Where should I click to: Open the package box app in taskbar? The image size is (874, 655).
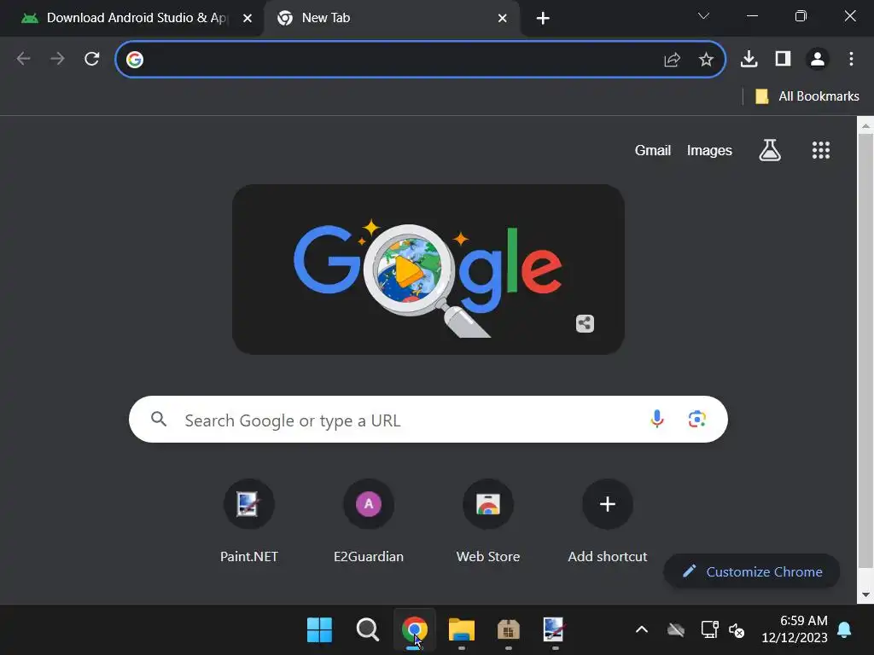pyautogui.click(x=509, y=630)
